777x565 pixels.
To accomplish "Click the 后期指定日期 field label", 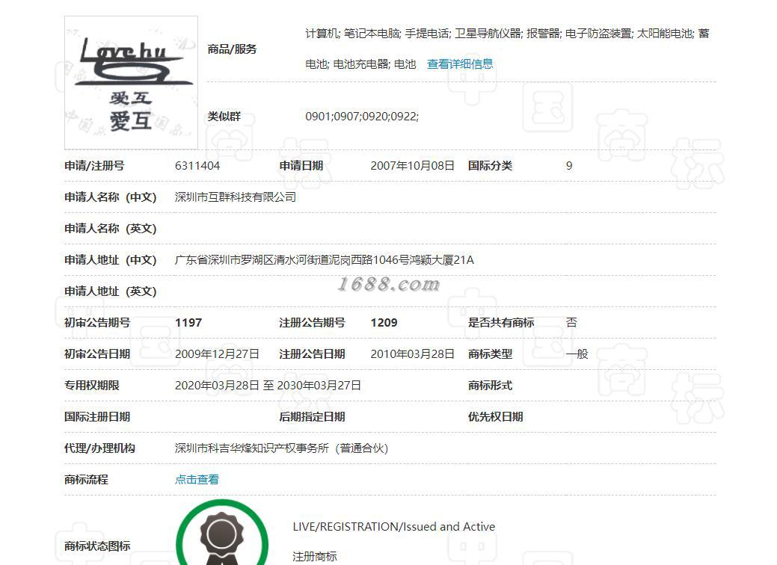I will 312,417.
